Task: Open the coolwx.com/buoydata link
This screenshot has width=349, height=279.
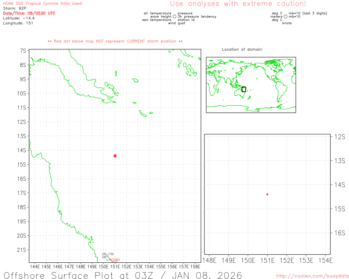Action: pos(312,276)
